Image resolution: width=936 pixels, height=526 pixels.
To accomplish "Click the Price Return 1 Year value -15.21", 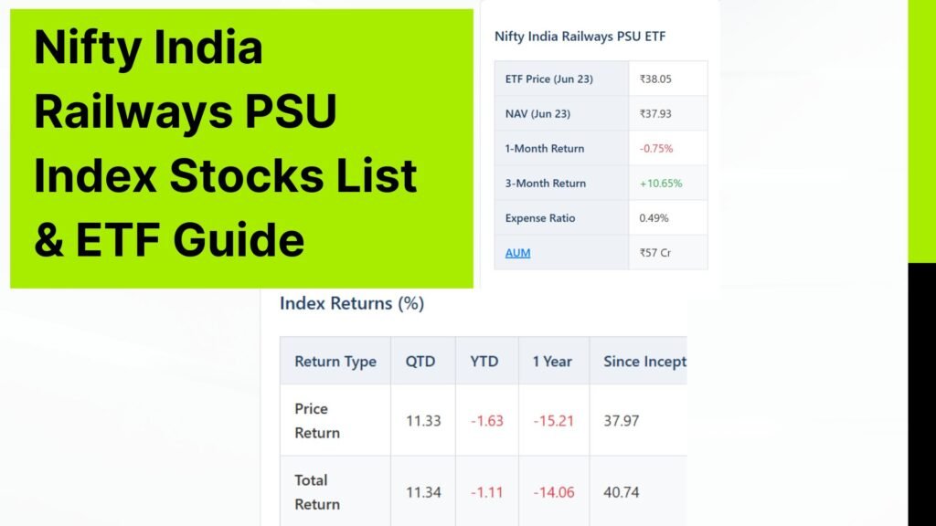I will coord(553,420).
